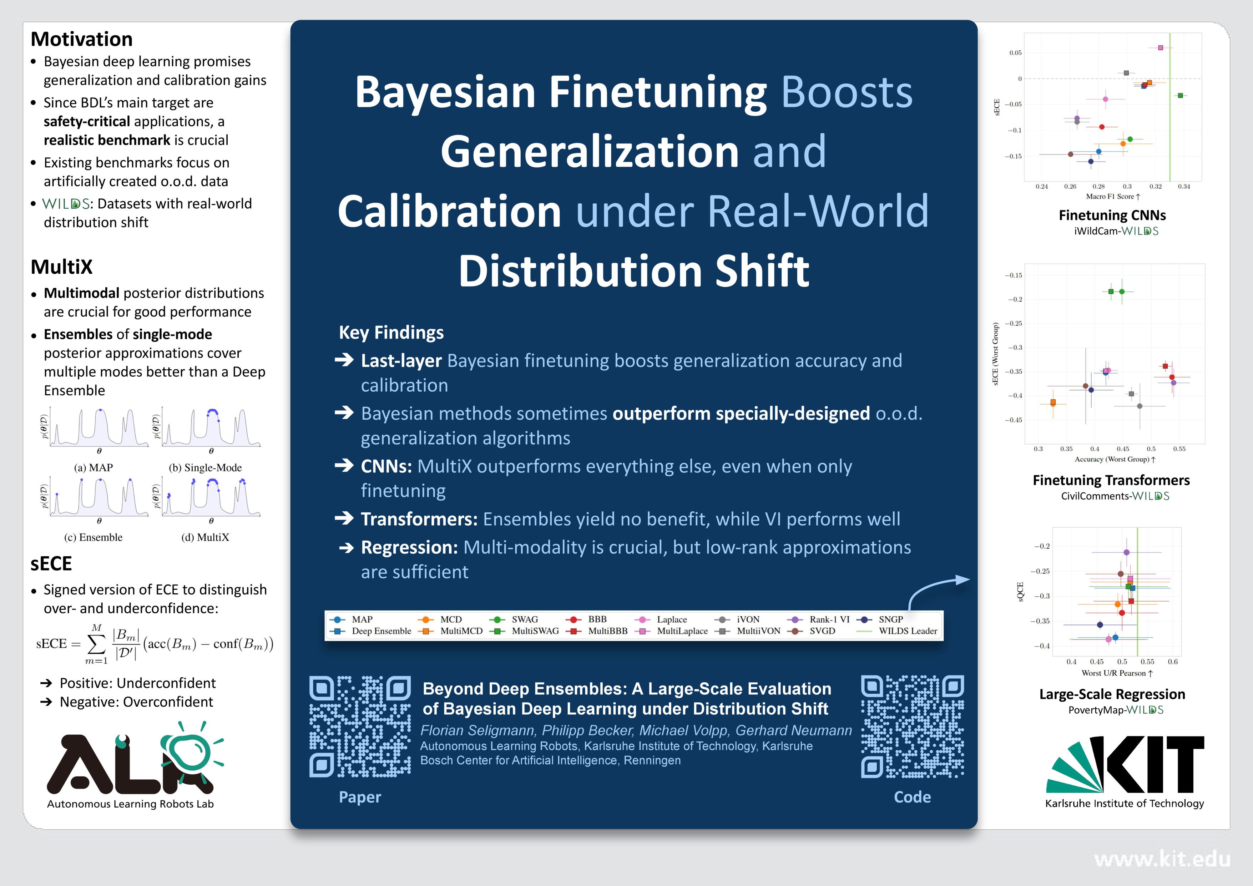Click the WILDS logo in the Motivation section
This screenshot has height=886, width=1253.
66,204
